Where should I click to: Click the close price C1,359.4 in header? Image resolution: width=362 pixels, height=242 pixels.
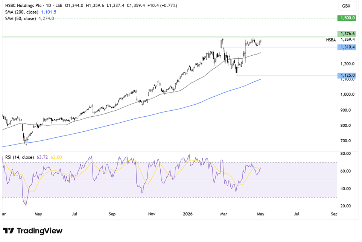(136, 6)
